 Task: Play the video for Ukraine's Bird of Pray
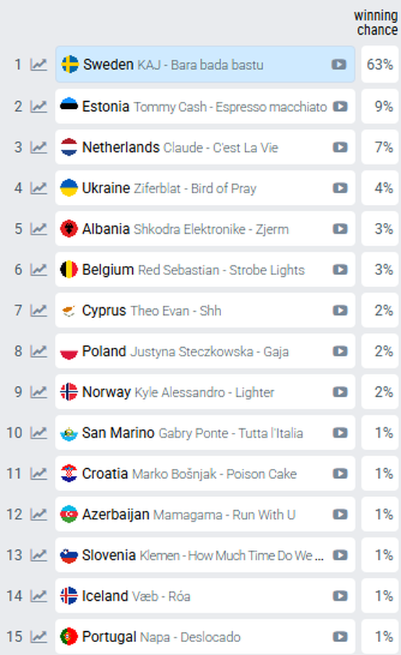click(x=340, y=189)
